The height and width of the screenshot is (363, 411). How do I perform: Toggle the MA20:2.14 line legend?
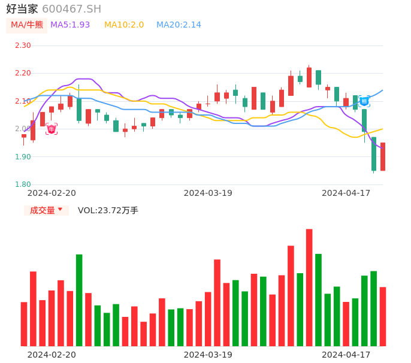[179, 25]
